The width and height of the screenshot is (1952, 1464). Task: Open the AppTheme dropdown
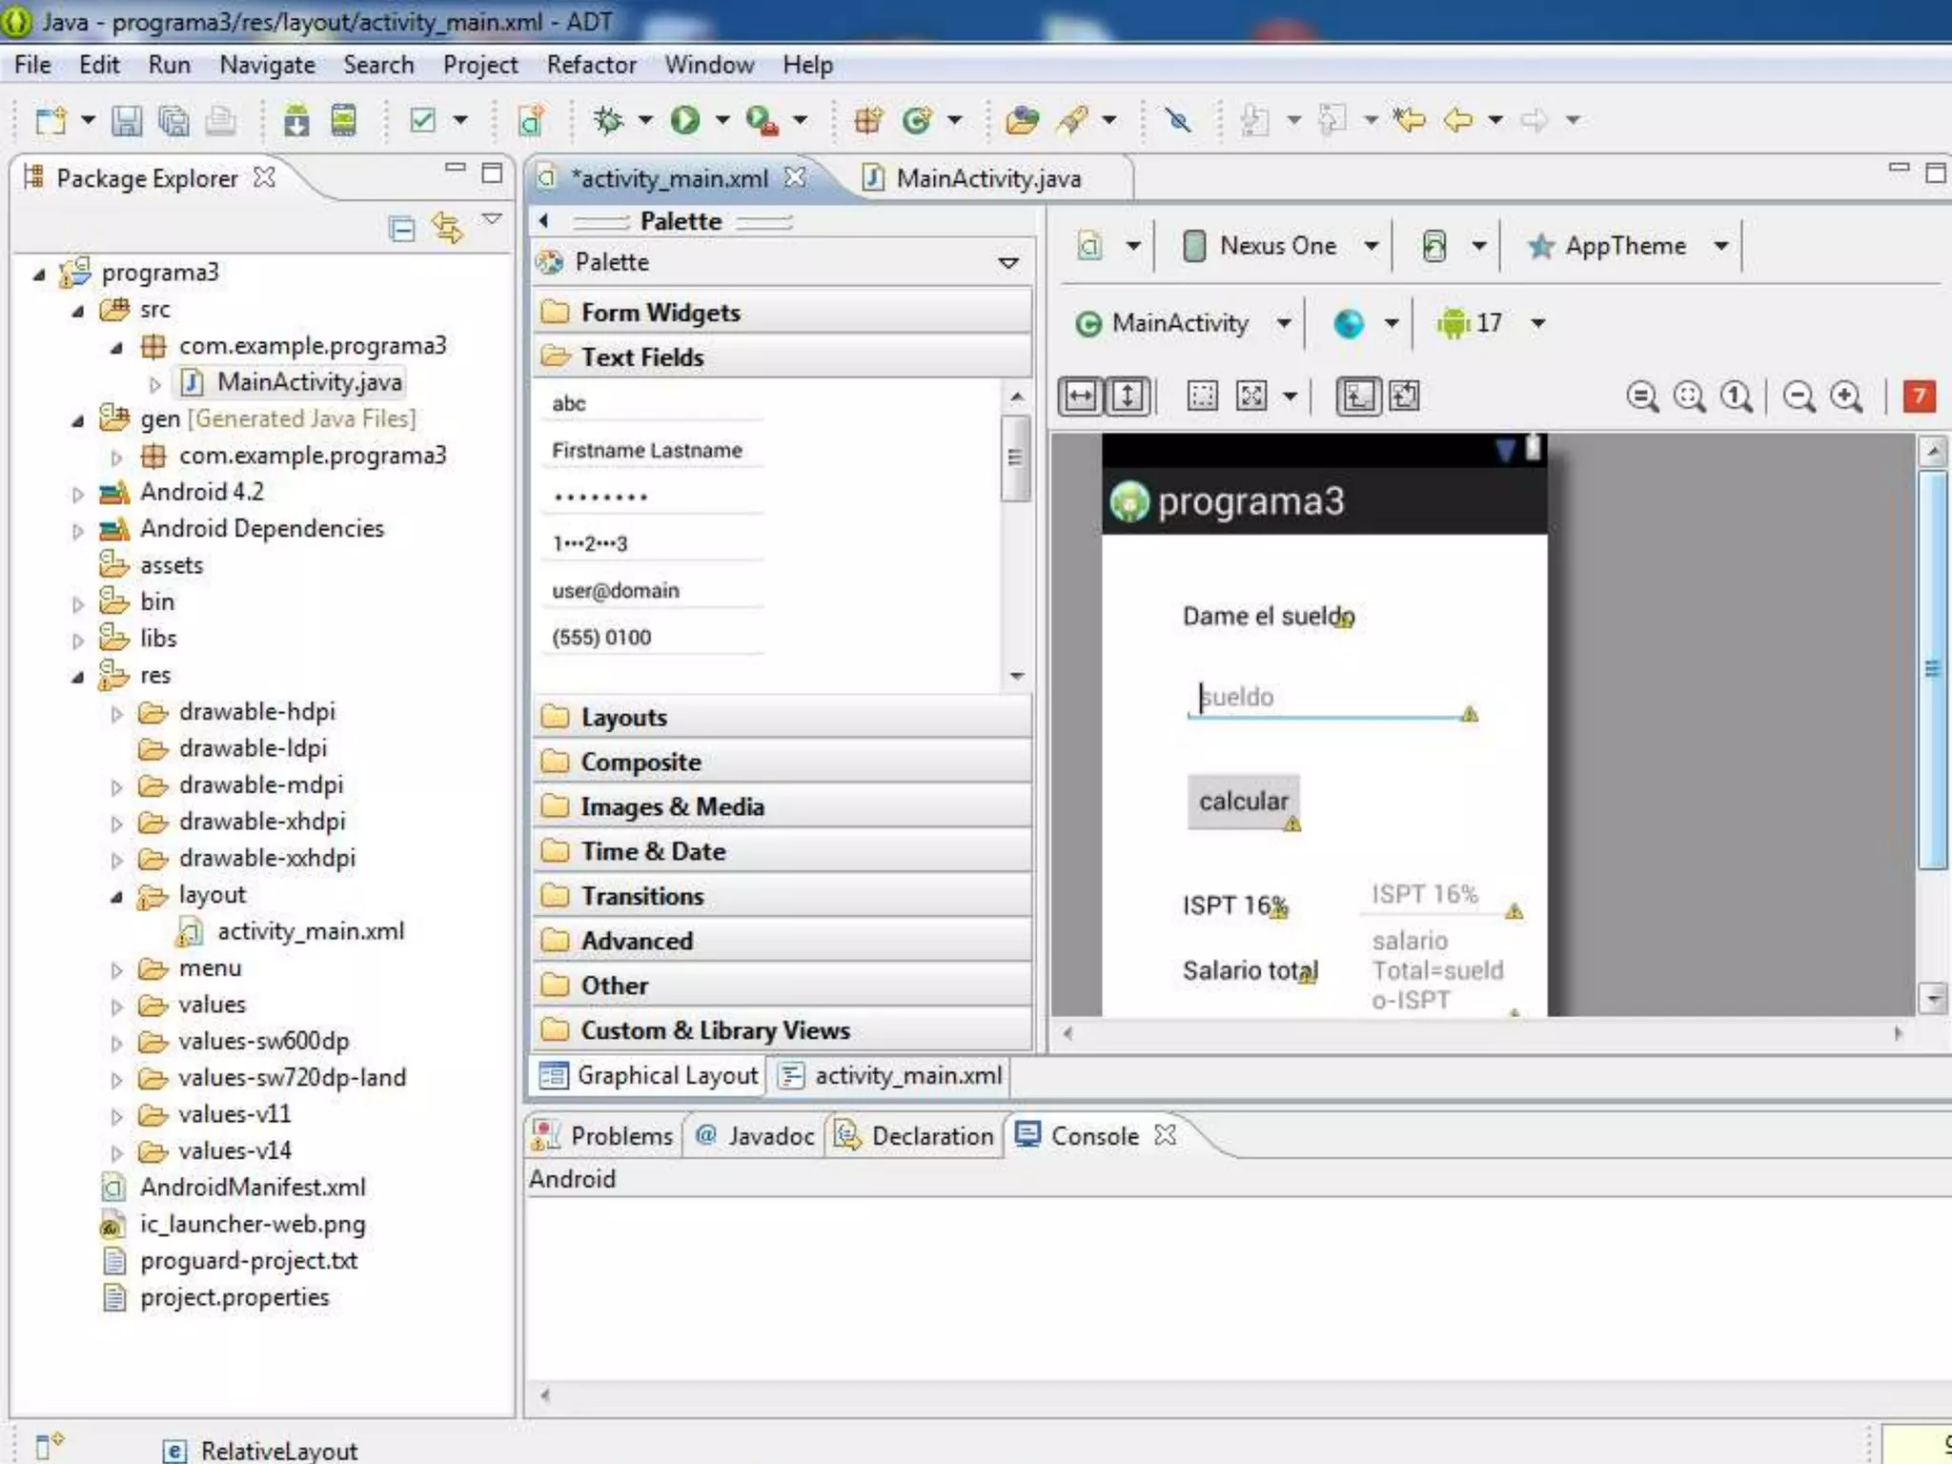(x=1627, y=246)
